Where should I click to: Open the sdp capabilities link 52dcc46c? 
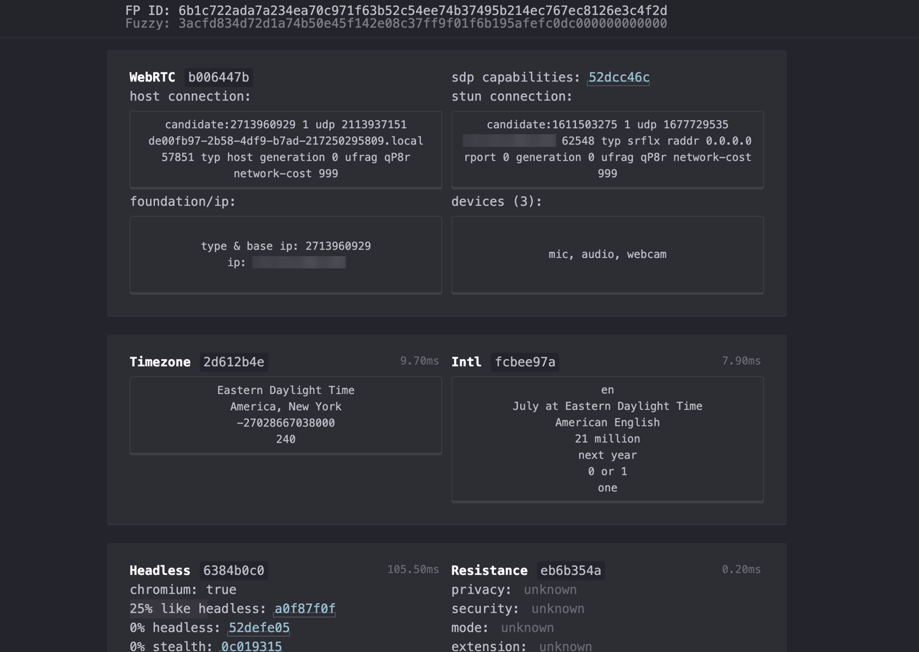pyautogui.click(x=619, y=77)
